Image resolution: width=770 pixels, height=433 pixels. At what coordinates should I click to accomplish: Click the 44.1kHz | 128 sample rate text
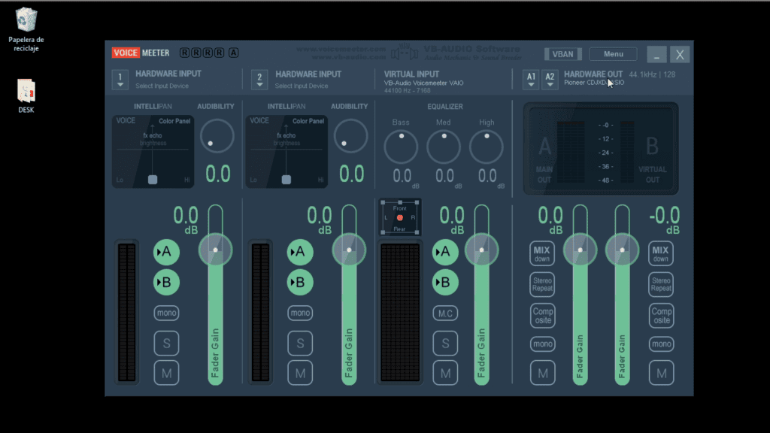coord(652,74)
